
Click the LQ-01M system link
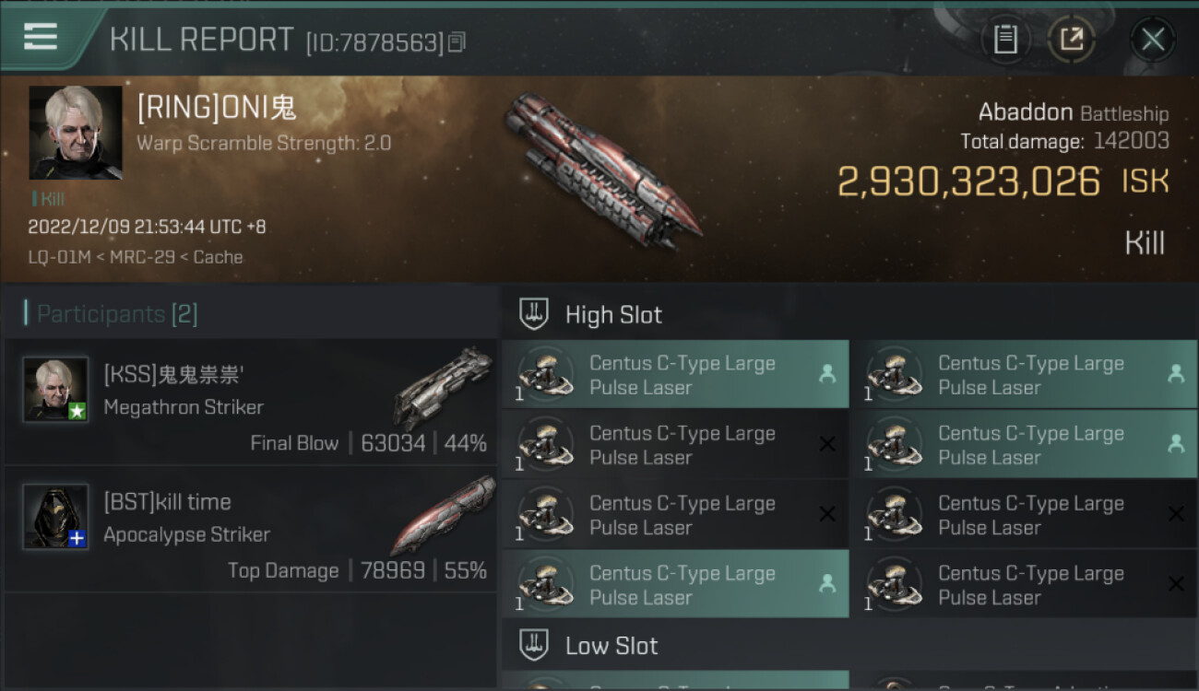click(59, 257)
